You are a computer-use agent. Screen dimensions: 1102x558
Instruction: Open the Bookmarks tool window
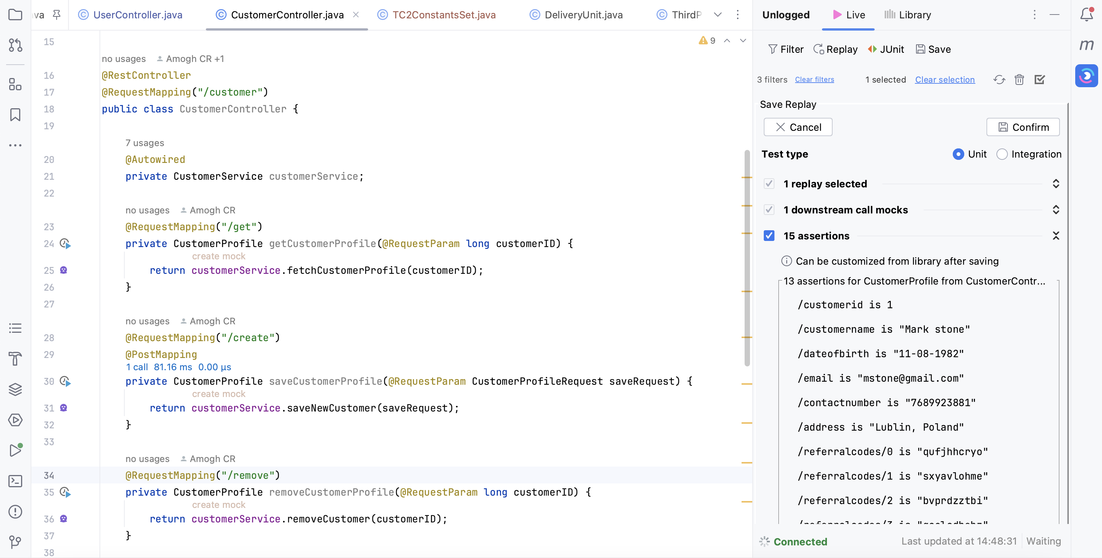15,115
